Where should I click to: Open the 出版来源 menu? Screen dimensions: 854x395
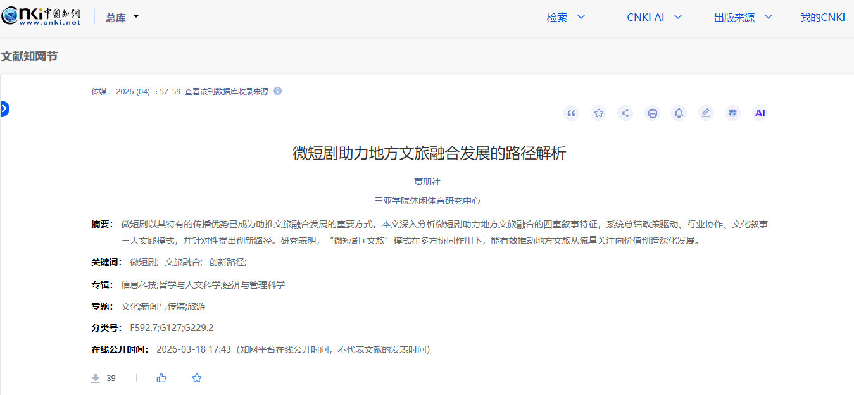(743, 18)
